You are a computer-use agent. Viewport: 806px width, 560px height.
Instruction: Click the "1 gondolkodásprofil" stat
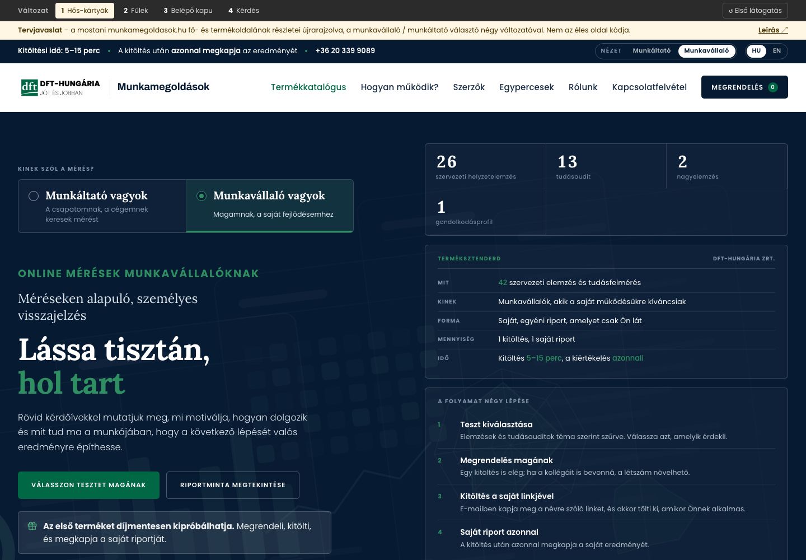[486, 212]
